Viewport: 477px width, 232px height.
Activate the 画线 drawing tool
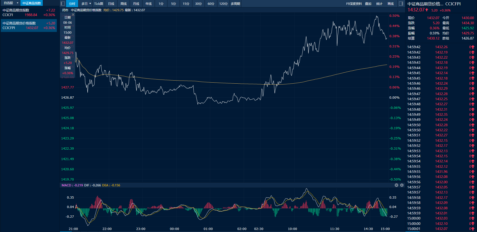click(x=391, y=4)
